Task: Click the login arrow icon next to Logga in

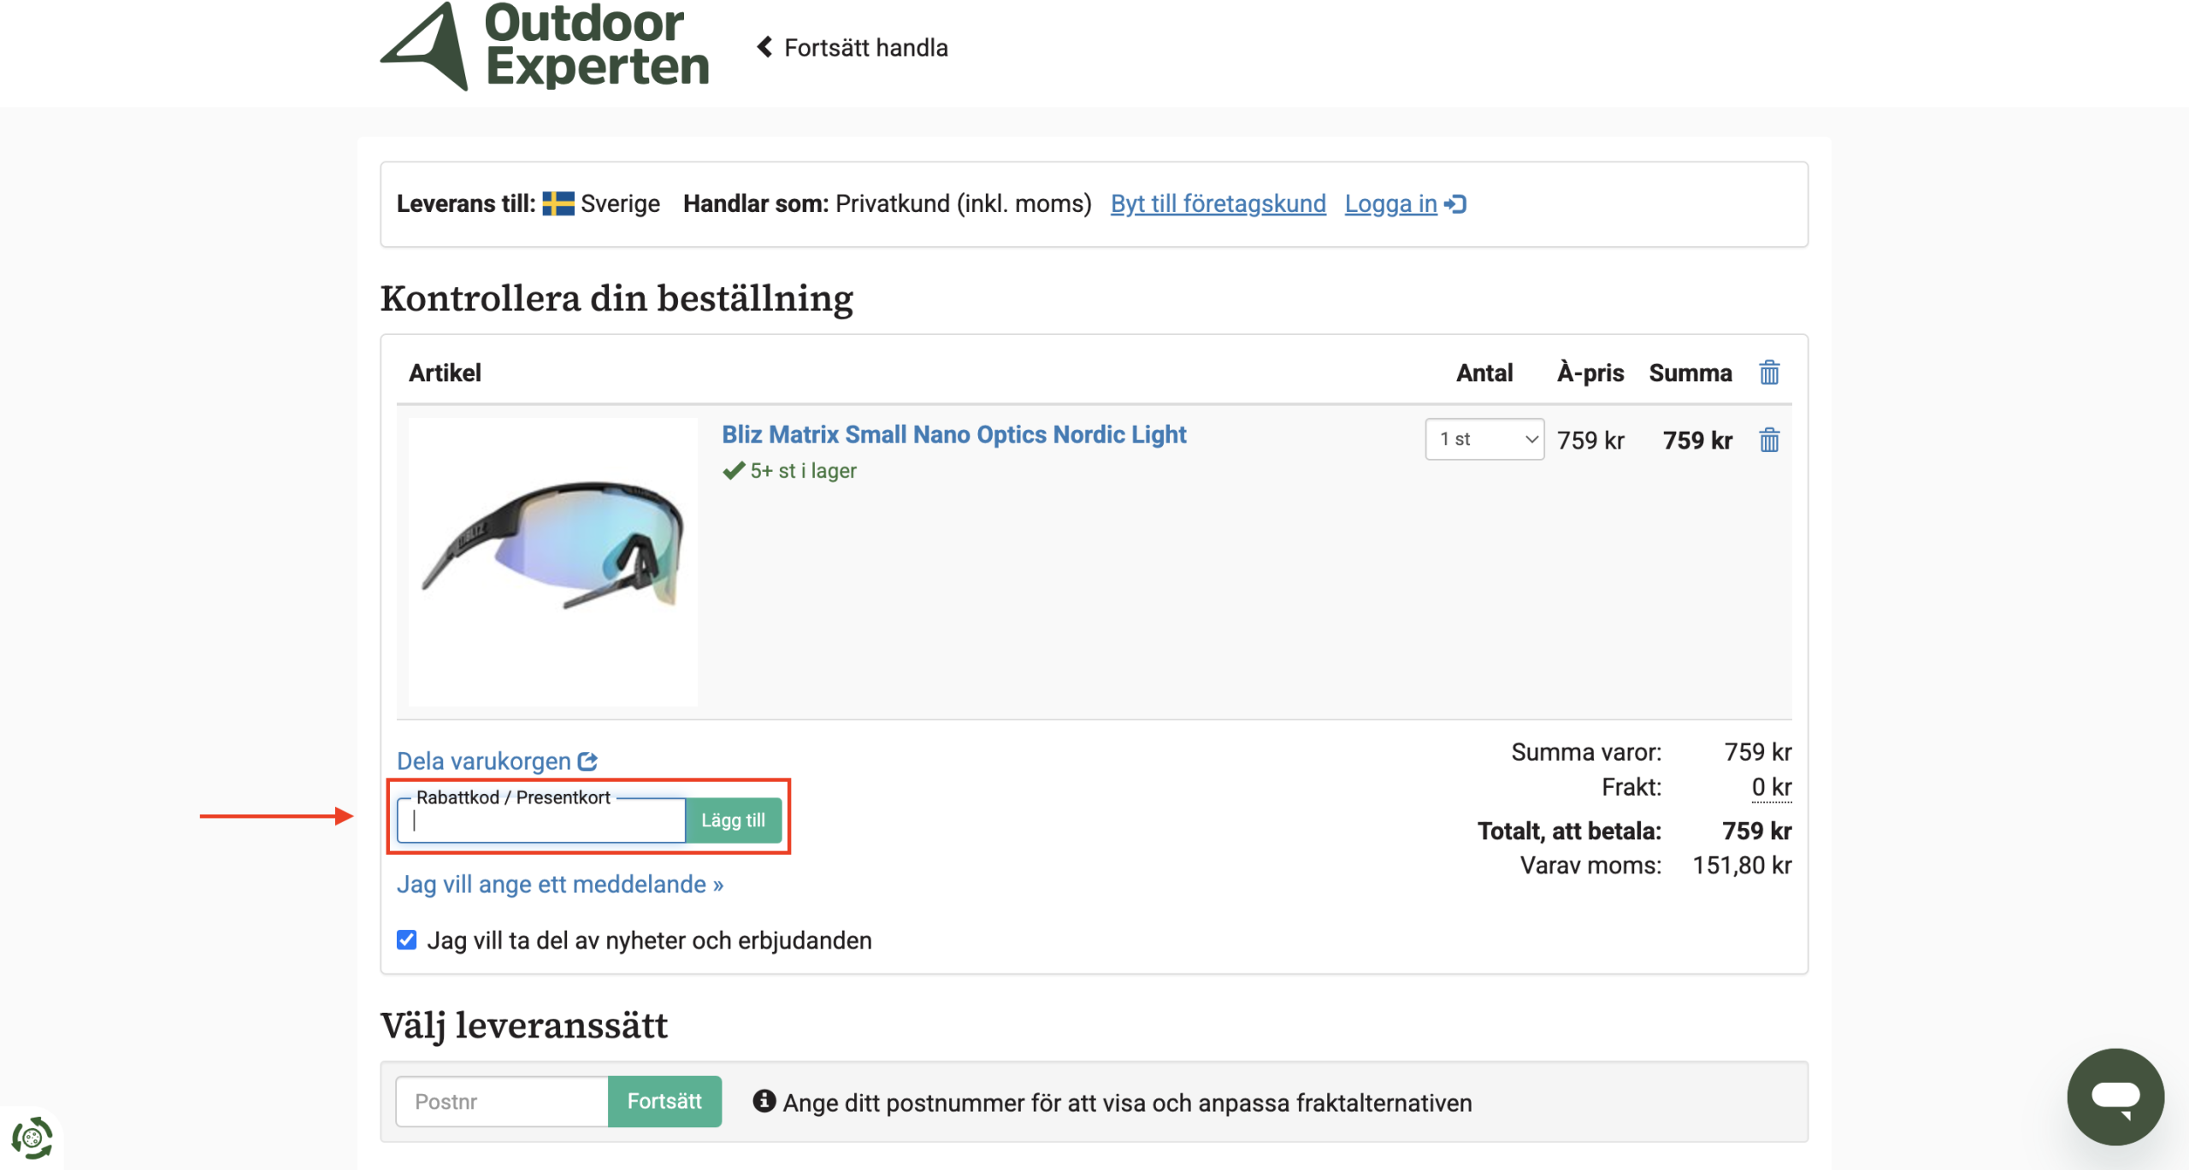Action: (x=1455, y=204)
